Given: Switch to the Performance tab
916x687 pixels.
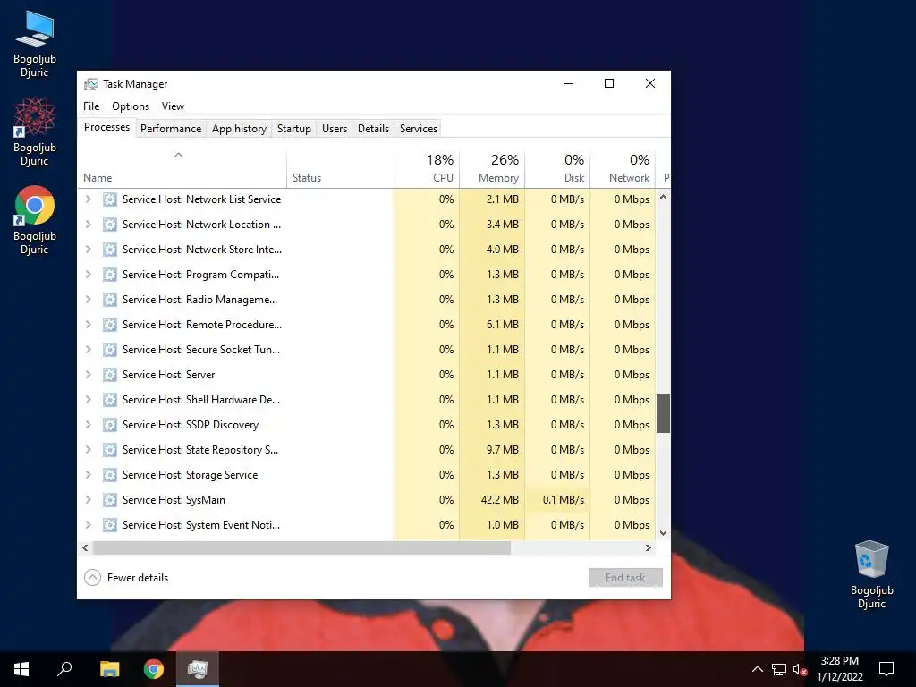Looking at the screenshot, I should [x=171, y=129].
